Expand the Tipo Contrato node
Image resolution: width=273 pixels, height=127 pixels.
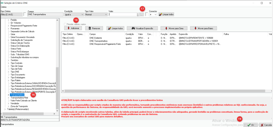click(9, 63)
